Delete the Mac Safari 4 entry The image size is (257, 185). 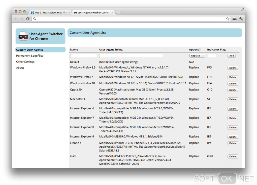pos(233,99)
